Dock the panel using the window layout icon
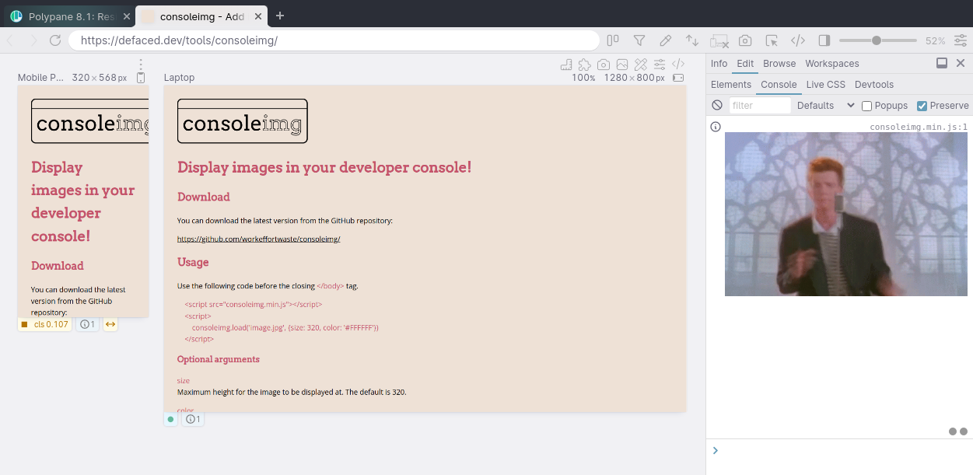Screen dimensions: 973x475 point(942,63)
